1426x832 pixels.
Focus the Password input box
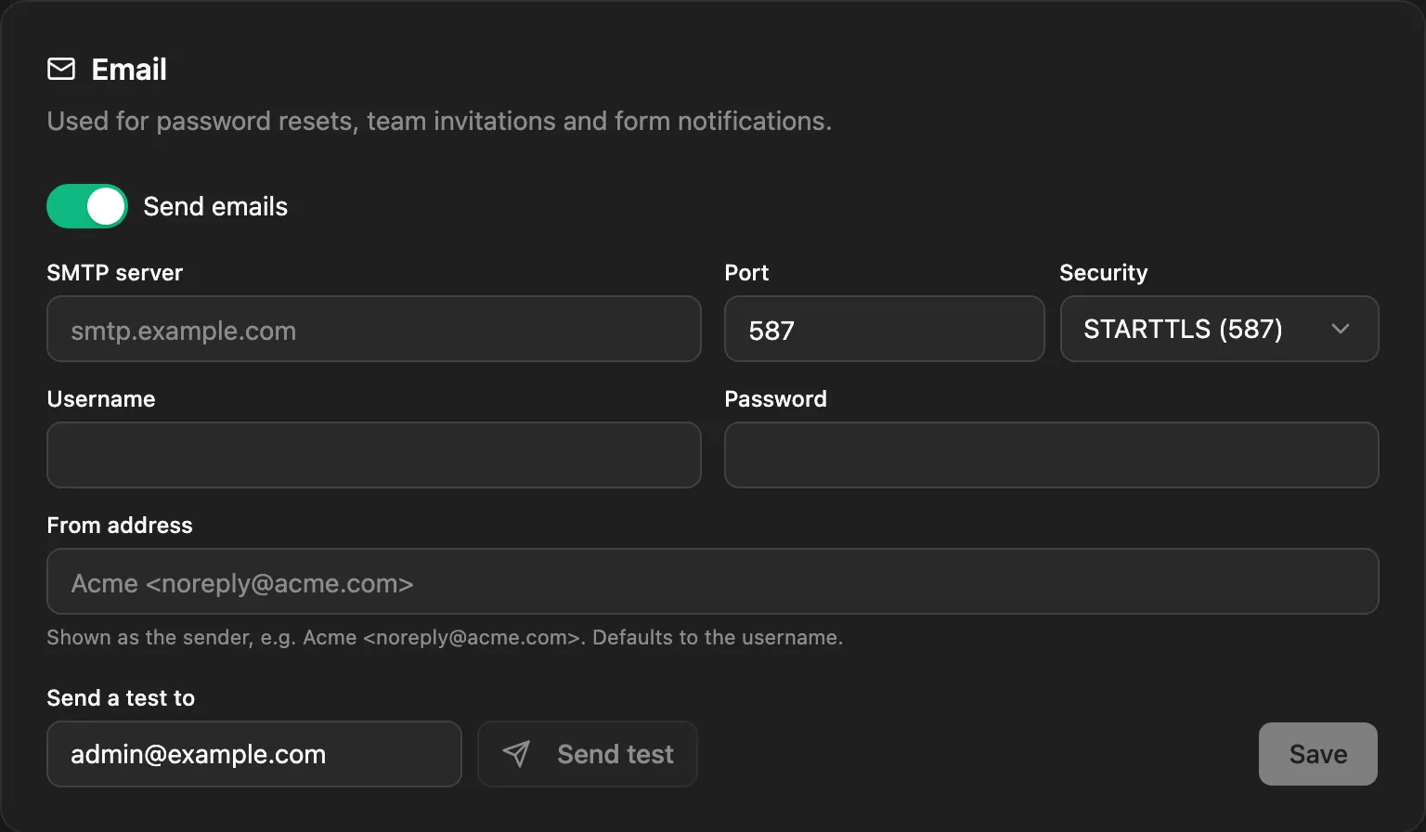tap(1052, 455)
